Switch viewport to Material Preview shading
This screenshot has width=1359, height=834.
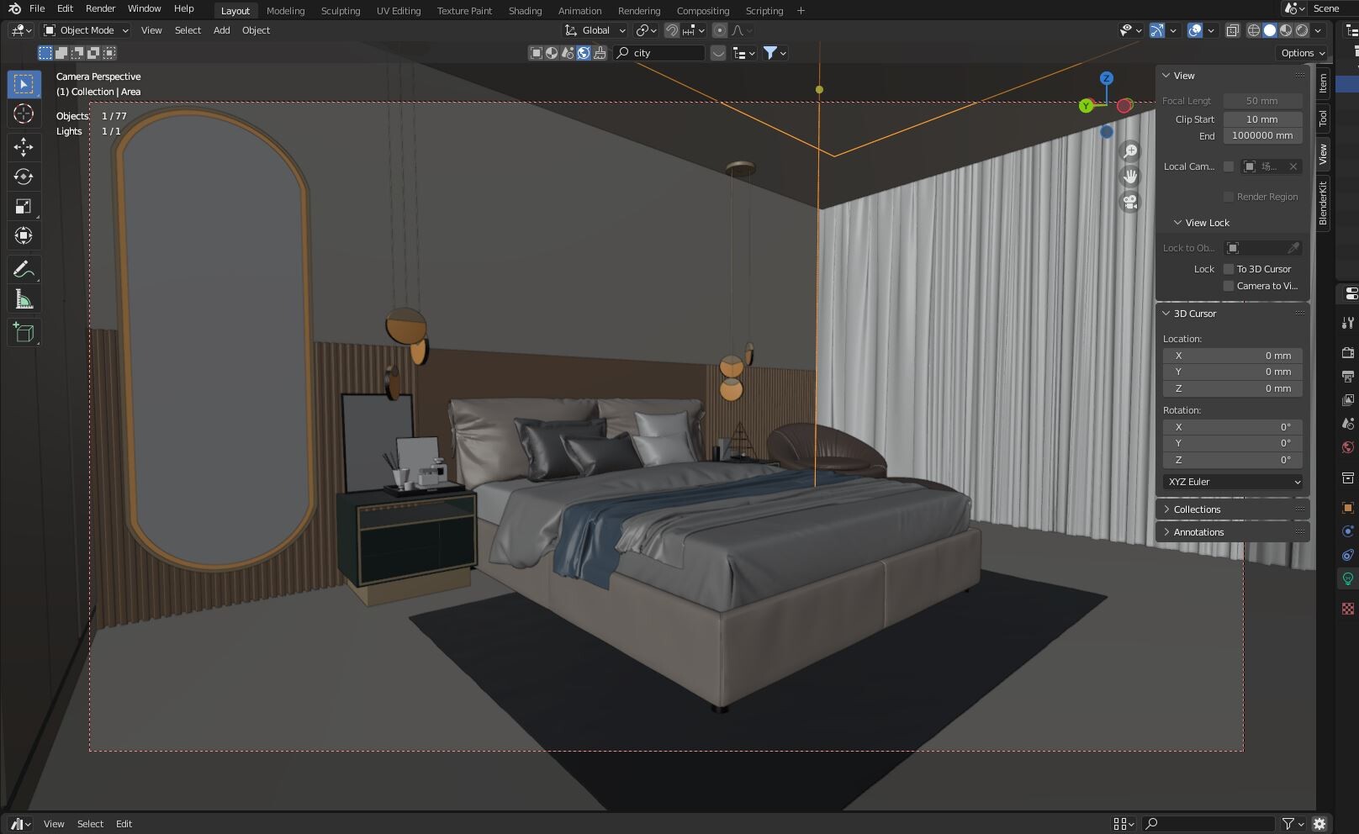tap(1285, 30)
